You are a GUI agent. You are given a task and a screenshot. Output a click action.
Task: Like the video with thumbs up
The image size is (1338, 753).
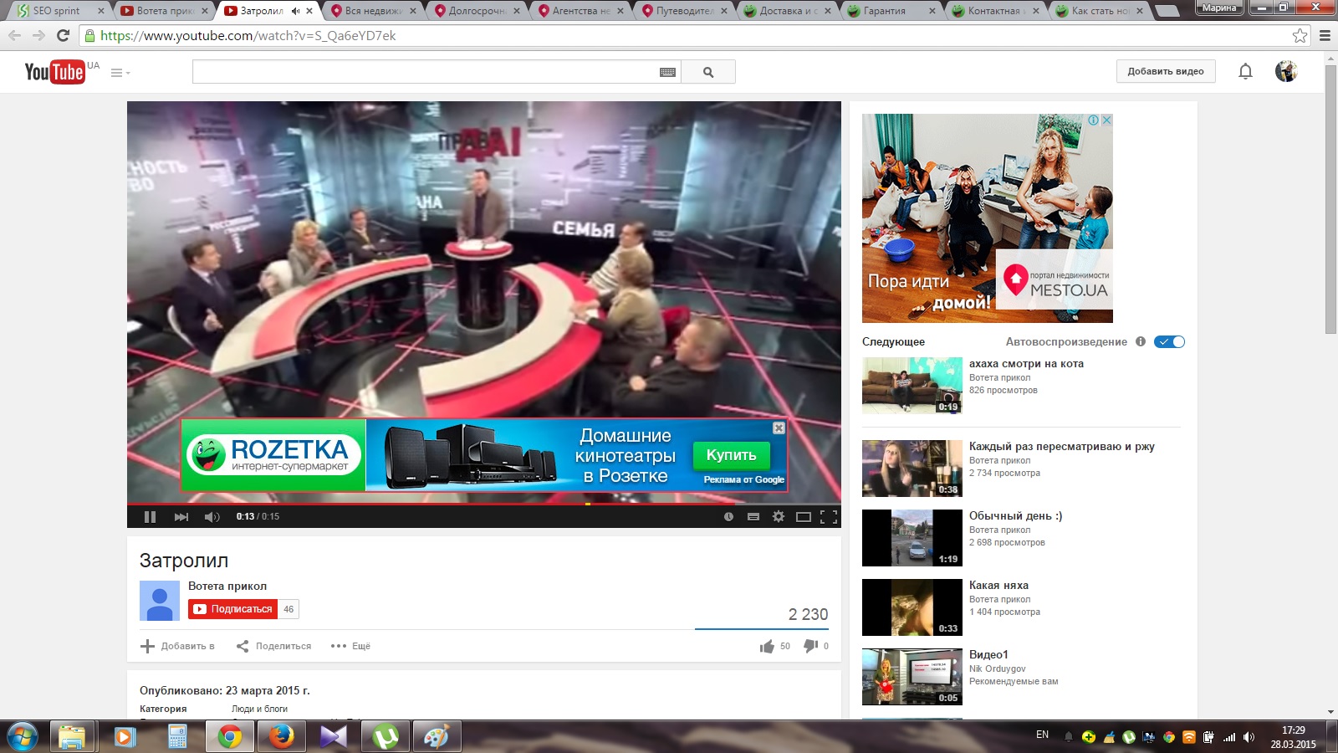[767, 646]
